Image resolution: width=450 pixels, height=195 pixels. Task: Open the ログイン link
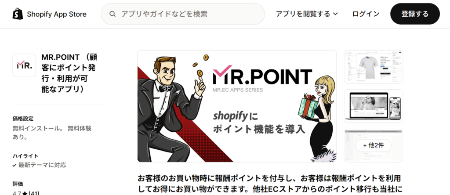pos(366,14)
